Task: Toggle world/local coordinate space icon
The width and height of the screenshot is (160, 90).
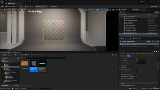Action: (x=93, y=10)
